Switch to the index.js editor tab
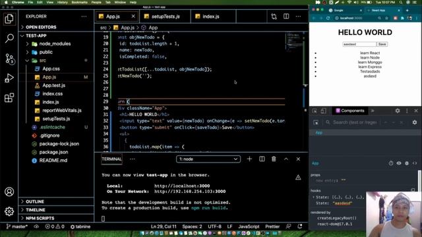The width and height of the screenshot is (422, 237). coord(211,16)
